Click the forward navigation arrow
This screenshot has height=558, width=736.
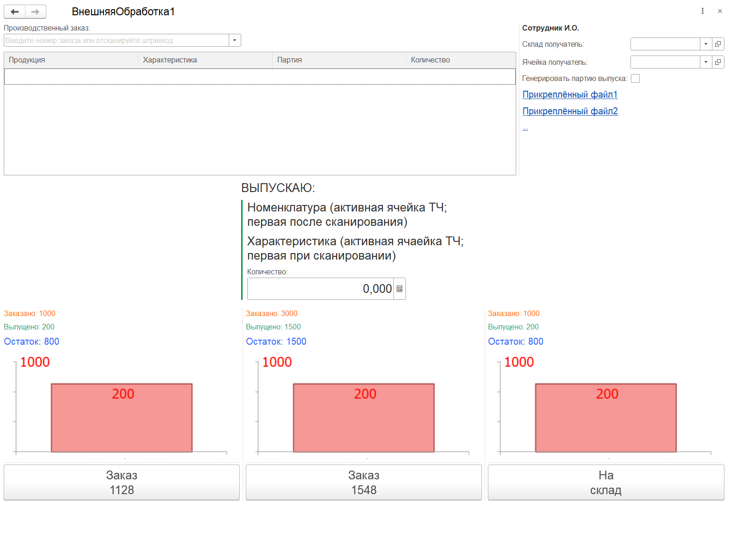(36, 12)
